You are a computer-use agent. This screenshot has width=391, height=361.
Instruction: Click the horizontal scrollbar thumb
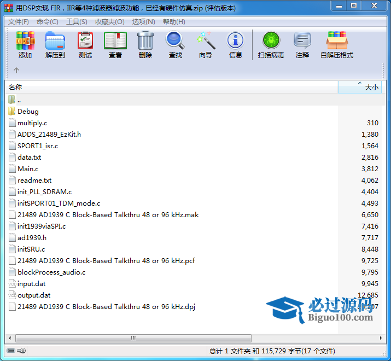pos(133,338)
